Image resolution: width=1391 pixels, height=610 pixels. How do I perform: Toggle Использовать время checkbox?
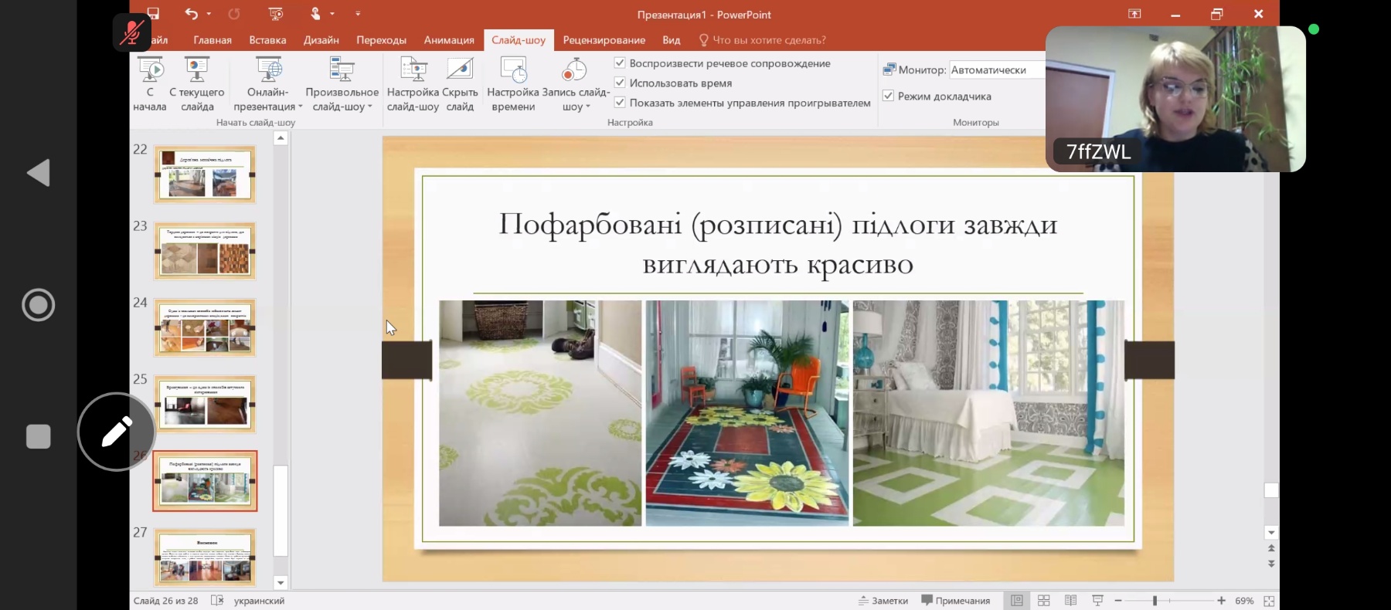[x=620, y=83]
